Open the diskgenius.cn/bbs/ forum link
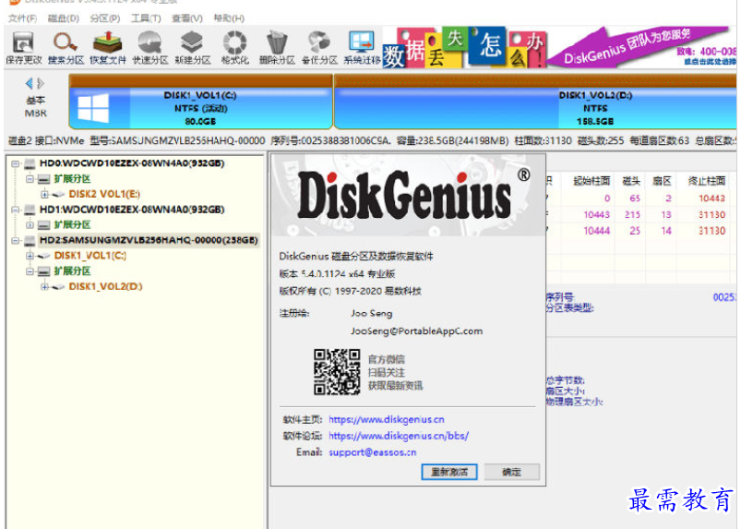 coord(399,436)
